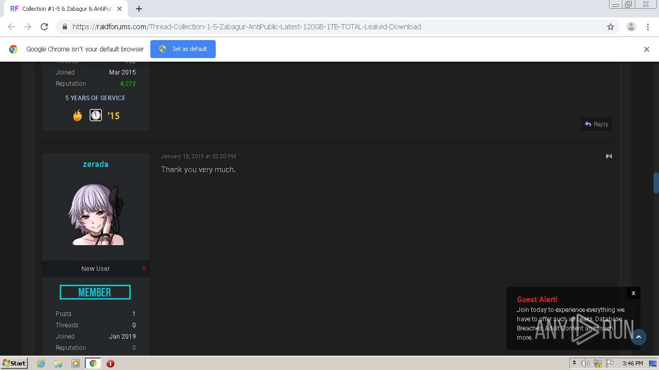Open the Windows Start menu
The width and height of the screenshot is (659, 370).
[x=14, y=363]
